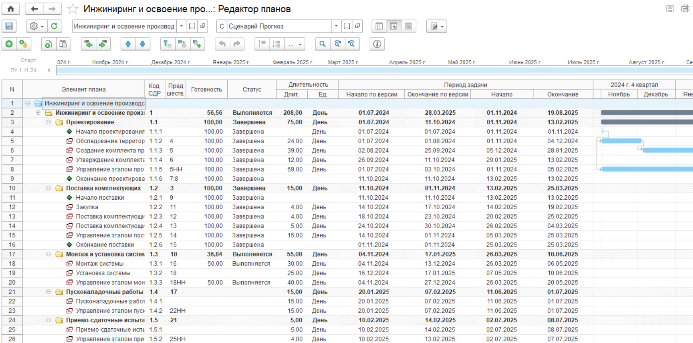Click the save plan floppy disk icon
Screen dimensions: 693x343
point(9,26)
